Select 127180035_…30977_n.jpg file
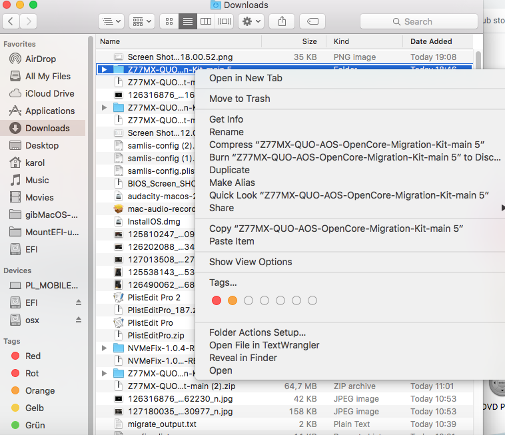Screen dimensions: 505x435 click(x=284, y=412)
